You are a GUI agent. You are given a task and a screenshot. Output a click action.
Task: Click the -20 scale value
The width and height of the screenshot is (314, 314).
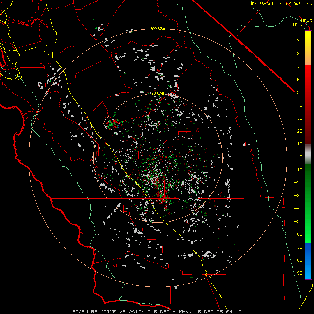click(x=298, y=183)
